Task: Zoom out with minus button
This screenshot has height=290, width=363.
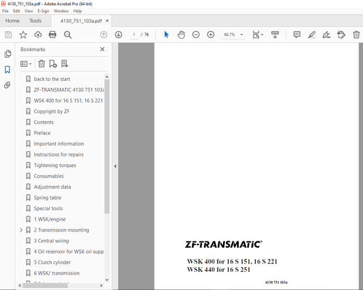Action: click(x=196, y=35)
